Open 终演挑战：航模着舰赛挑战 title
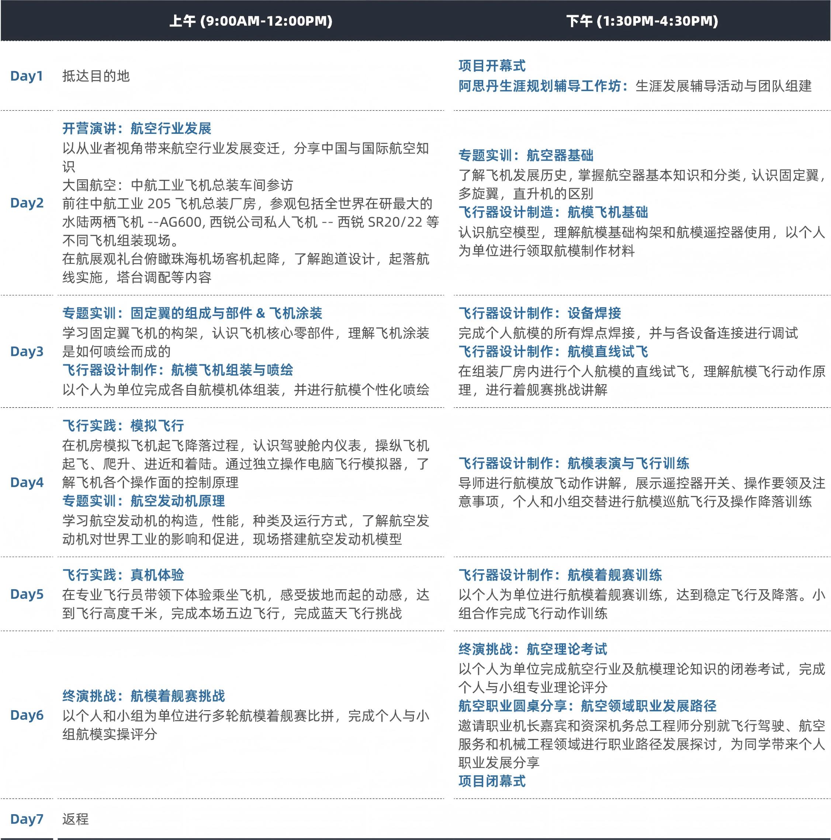Image resolution: width=831 pixels, height=840 pixels. click(x=143, y=696)
